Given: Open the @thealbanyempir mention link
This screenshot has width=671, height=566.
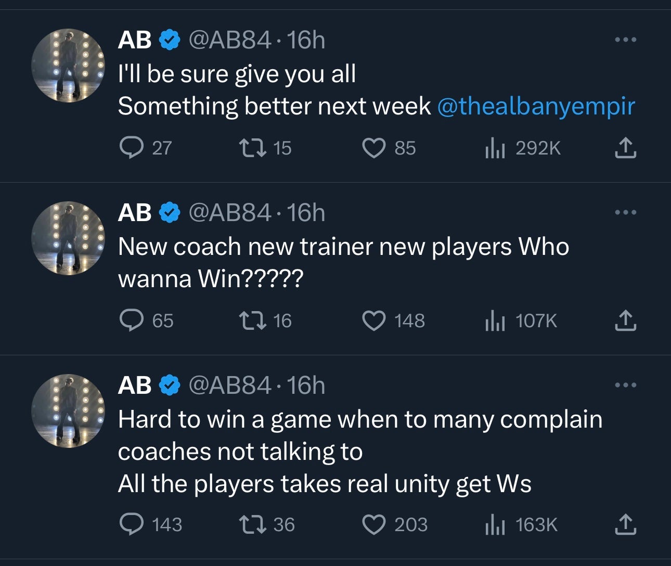Looking at the screenshot, I should pos(536,107).
